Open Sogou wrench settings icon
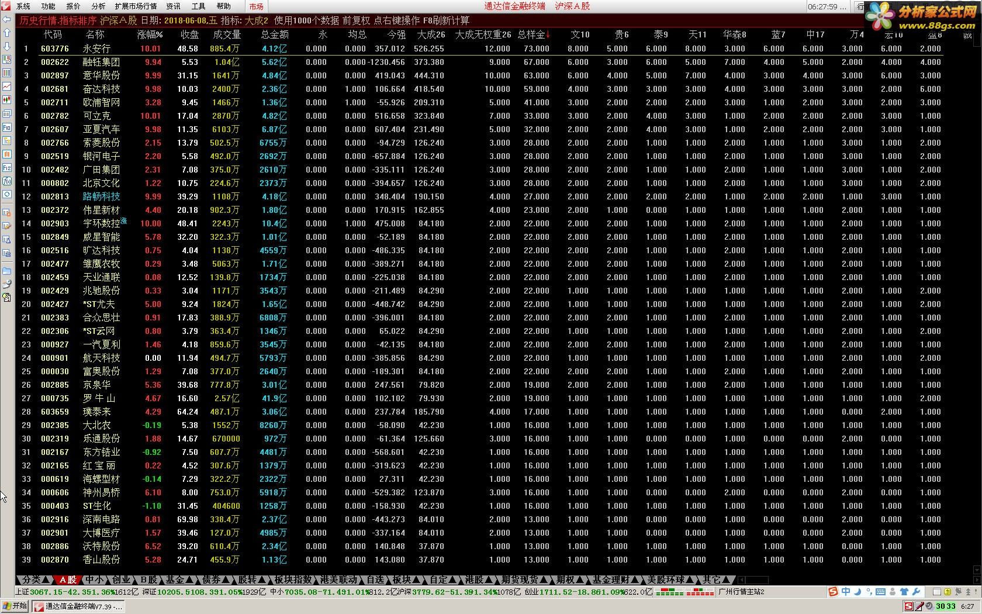Viewport: 982px width, 614px height. [x=916, y=592]
